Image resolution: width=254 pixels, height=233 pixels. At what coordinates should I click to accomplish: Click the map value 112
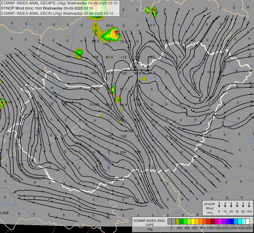[123, 57]
